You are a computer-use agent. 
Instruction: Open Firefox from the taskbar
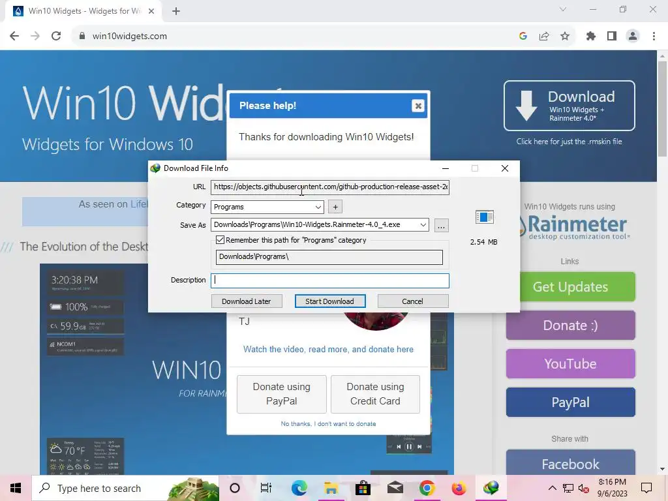[x=459, y=488]
